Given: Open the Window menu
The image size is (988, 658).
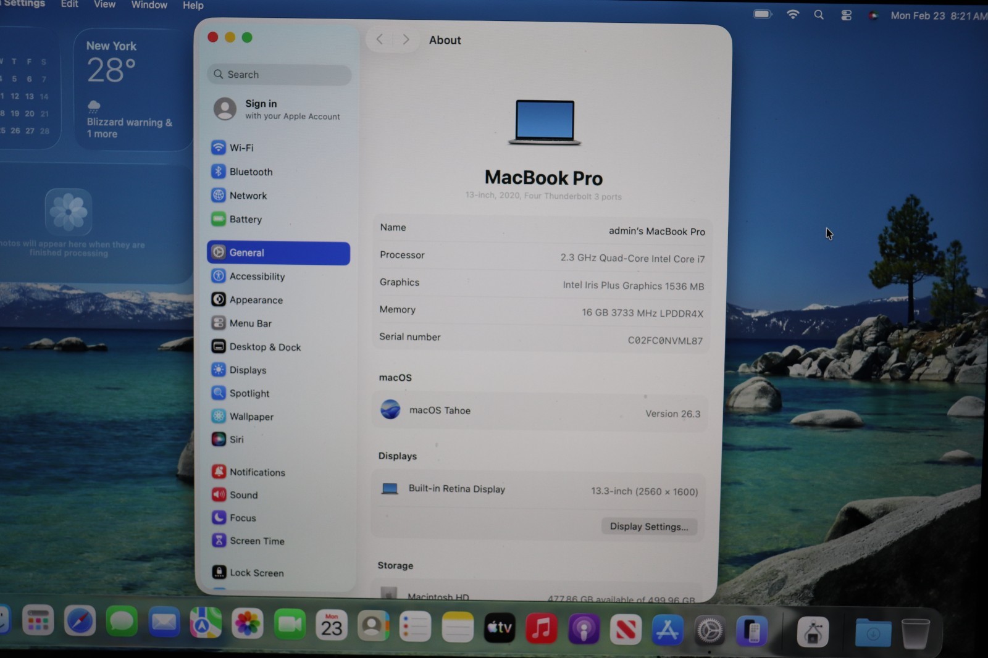Looking at the screenshot, I should 149,5.
